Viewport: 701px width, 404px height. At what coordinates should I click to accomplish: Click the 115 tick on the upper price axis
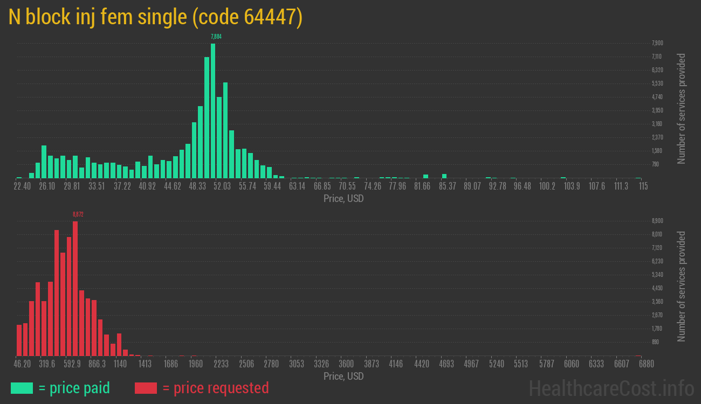[x=643, y=186]
